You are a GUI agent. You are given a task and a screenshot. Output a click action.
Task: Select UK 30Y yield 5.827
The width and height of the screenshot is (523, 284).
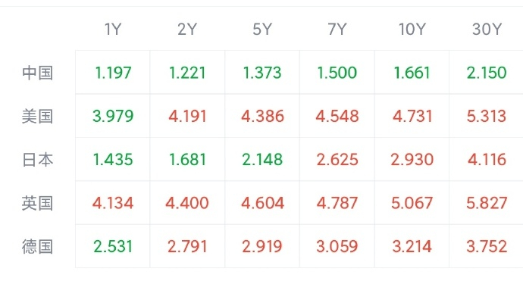pos(487,203)
